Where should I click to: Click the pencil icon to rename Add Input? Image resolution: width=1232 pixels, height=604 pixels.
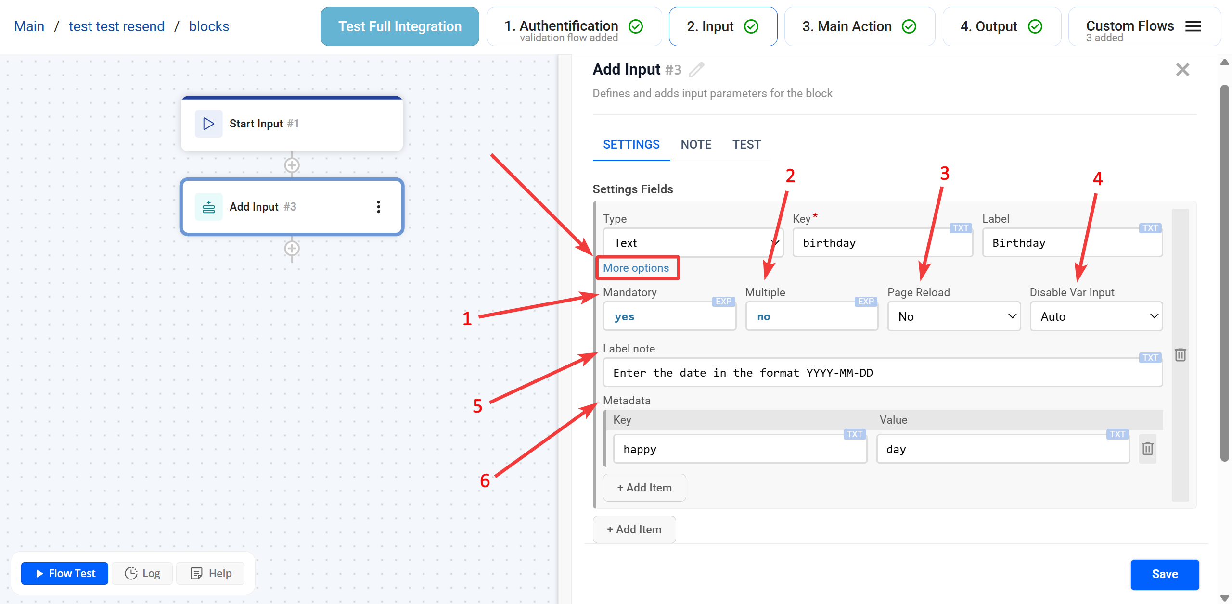point(696,70)
